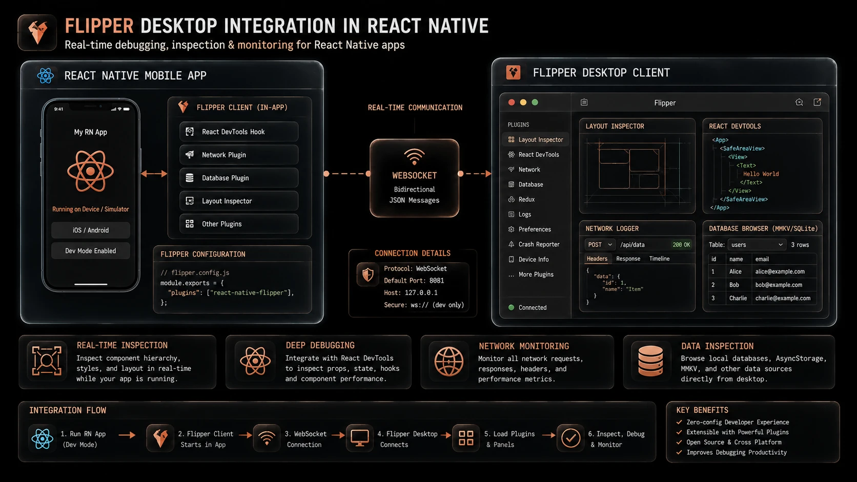
Task: Click the icon left of the Flipper window title
Action: pos(584,102)
